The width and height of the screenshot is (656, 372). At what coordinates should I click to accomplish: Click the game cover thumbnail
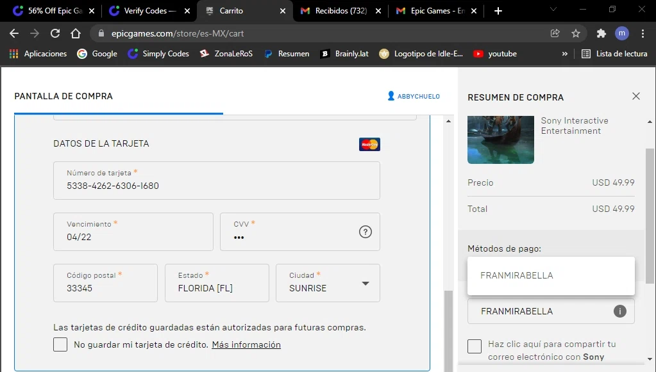(500, 140)
